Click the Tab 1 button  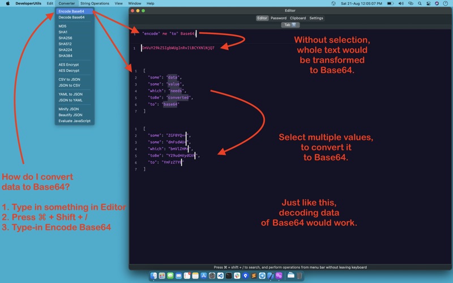[290, 25]
